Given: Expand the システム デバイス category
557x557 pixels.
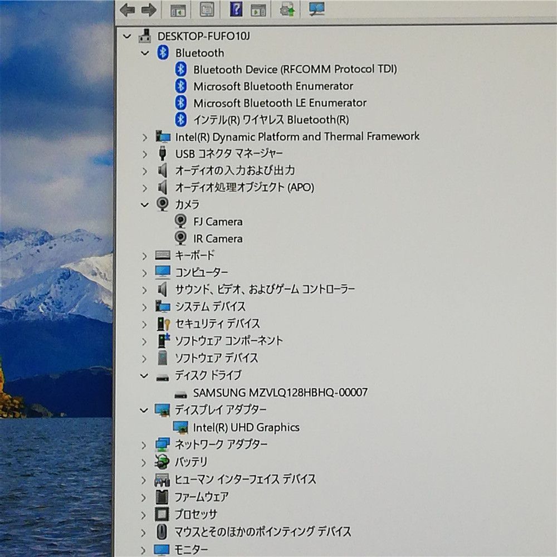Looking at the screenshot, I should (x=144, y=307).
